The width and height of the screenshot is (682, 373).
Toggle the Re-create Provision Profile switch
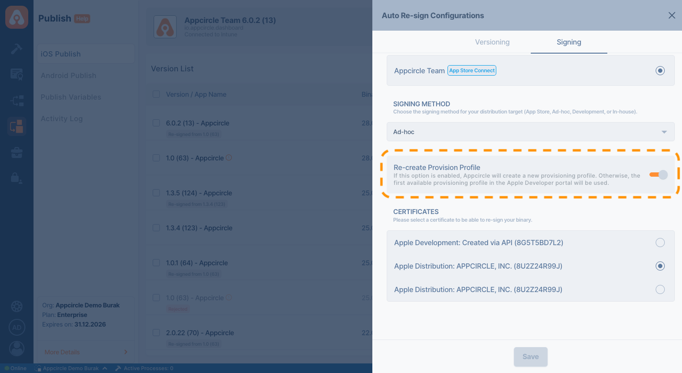[659, 175]
